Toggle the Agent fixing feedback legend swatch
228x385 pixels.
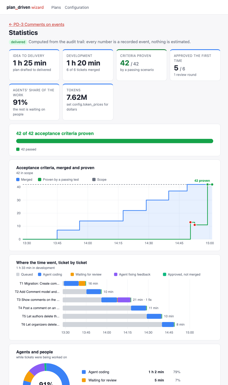click(116, 274)
